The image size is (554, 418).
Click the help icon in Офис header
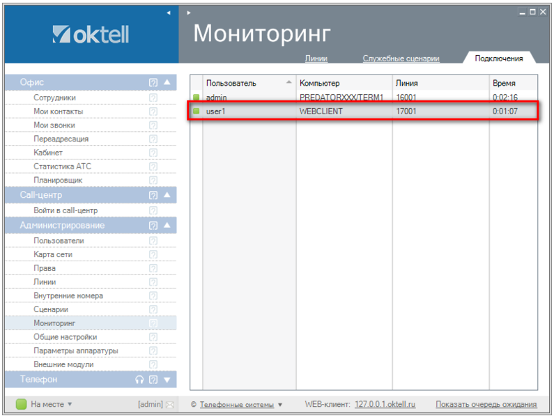[153, 82]
